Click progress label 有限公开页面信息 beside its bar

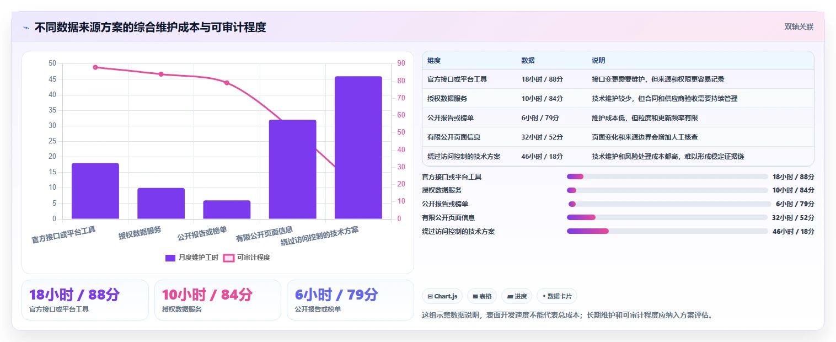[x=448, y=218]
